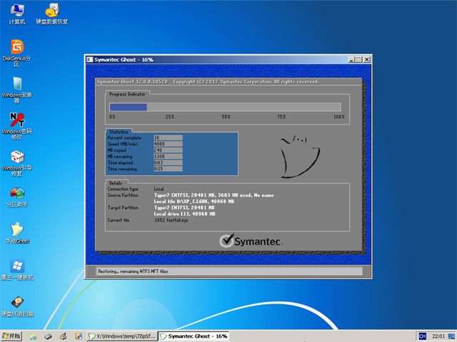Click the Ghost restore progress bar
The width and height of the screenshot is (457, 342).
point(226,107)
